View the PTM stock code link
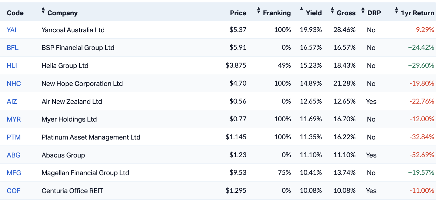This screenshot has width=437, height=200. [13, 137]
